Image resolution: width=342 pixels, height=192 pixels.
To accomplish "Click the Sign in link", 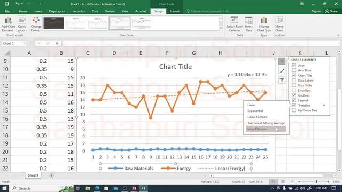I will coord(316,11).
